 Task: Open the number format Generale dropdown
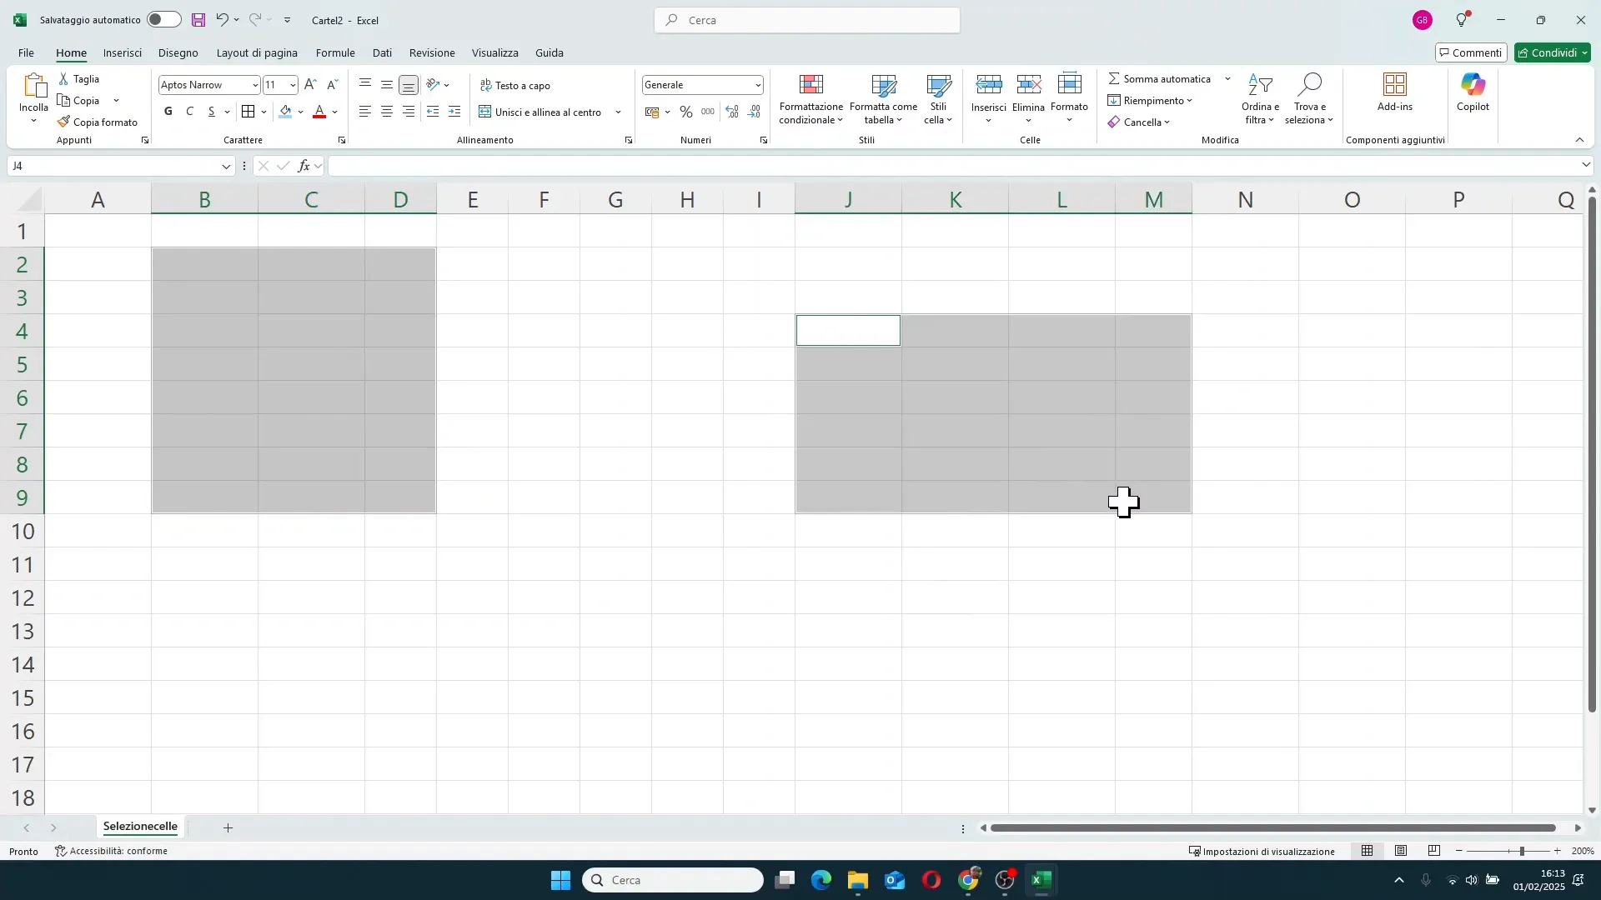pos(758,85)
